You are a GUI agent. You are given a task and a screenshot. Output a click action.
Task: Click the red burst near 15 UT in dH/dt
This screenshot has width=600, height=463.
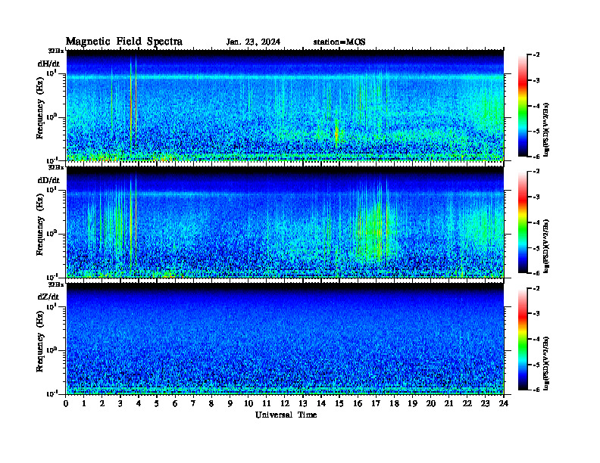[336, 135]
